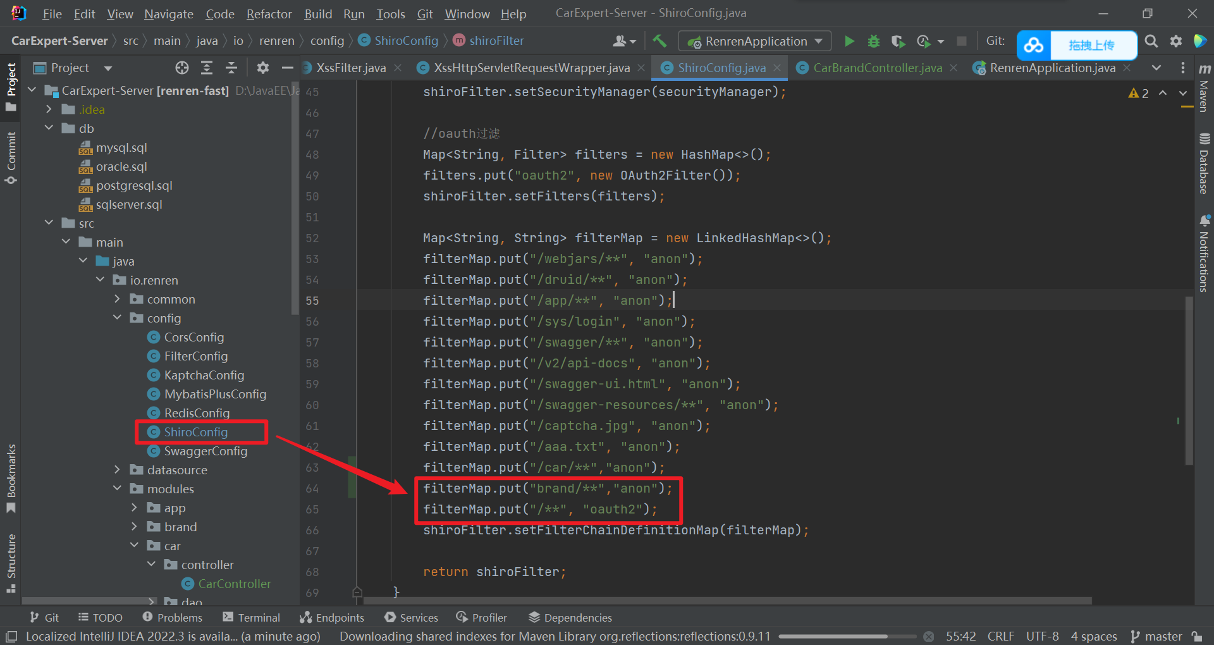
Task: Cancel the shared indexes download
Action: [x=929, y=636]
